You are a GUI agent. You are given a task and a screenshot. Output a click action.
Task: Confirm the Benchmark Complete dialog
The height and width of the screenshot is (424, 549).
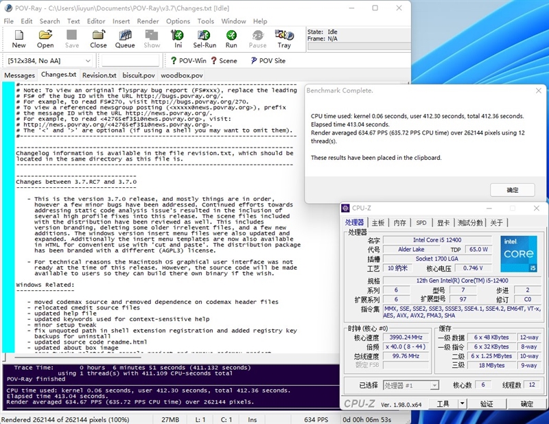tap(512, 190)
